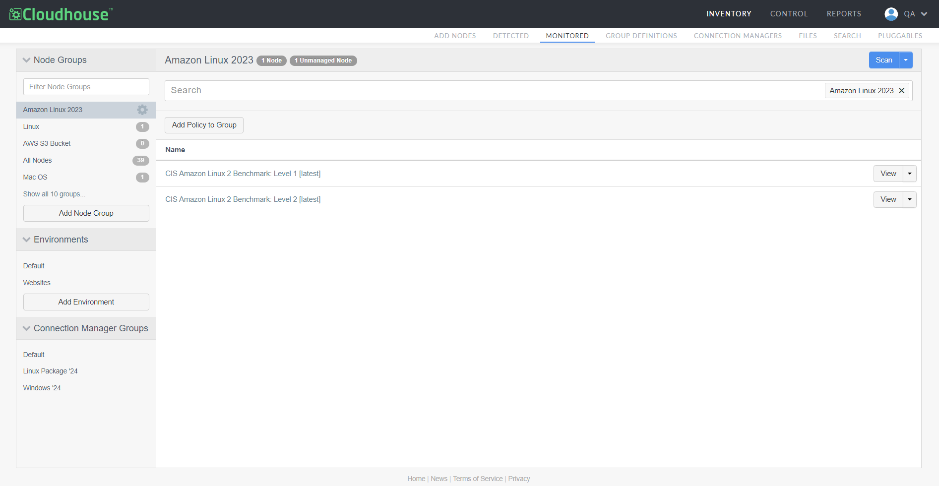Click the Cloudhouse logo
Viewport: 939px width, 486px height.
pos(61,14)
